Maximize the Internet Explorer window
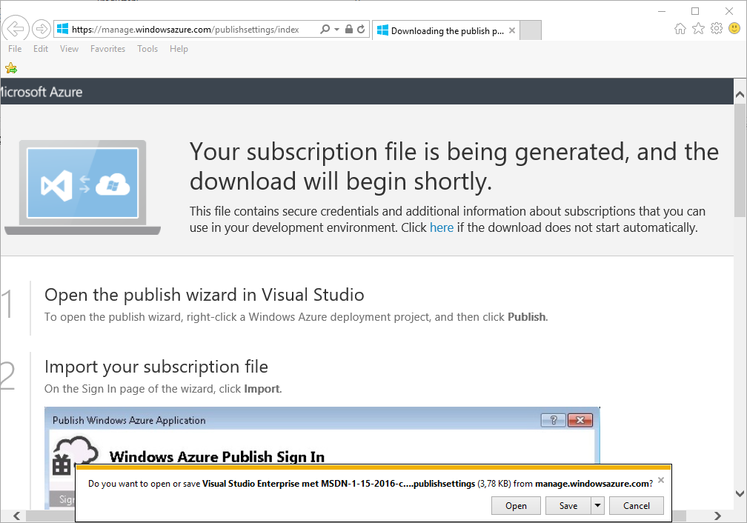 coord(695,11)
